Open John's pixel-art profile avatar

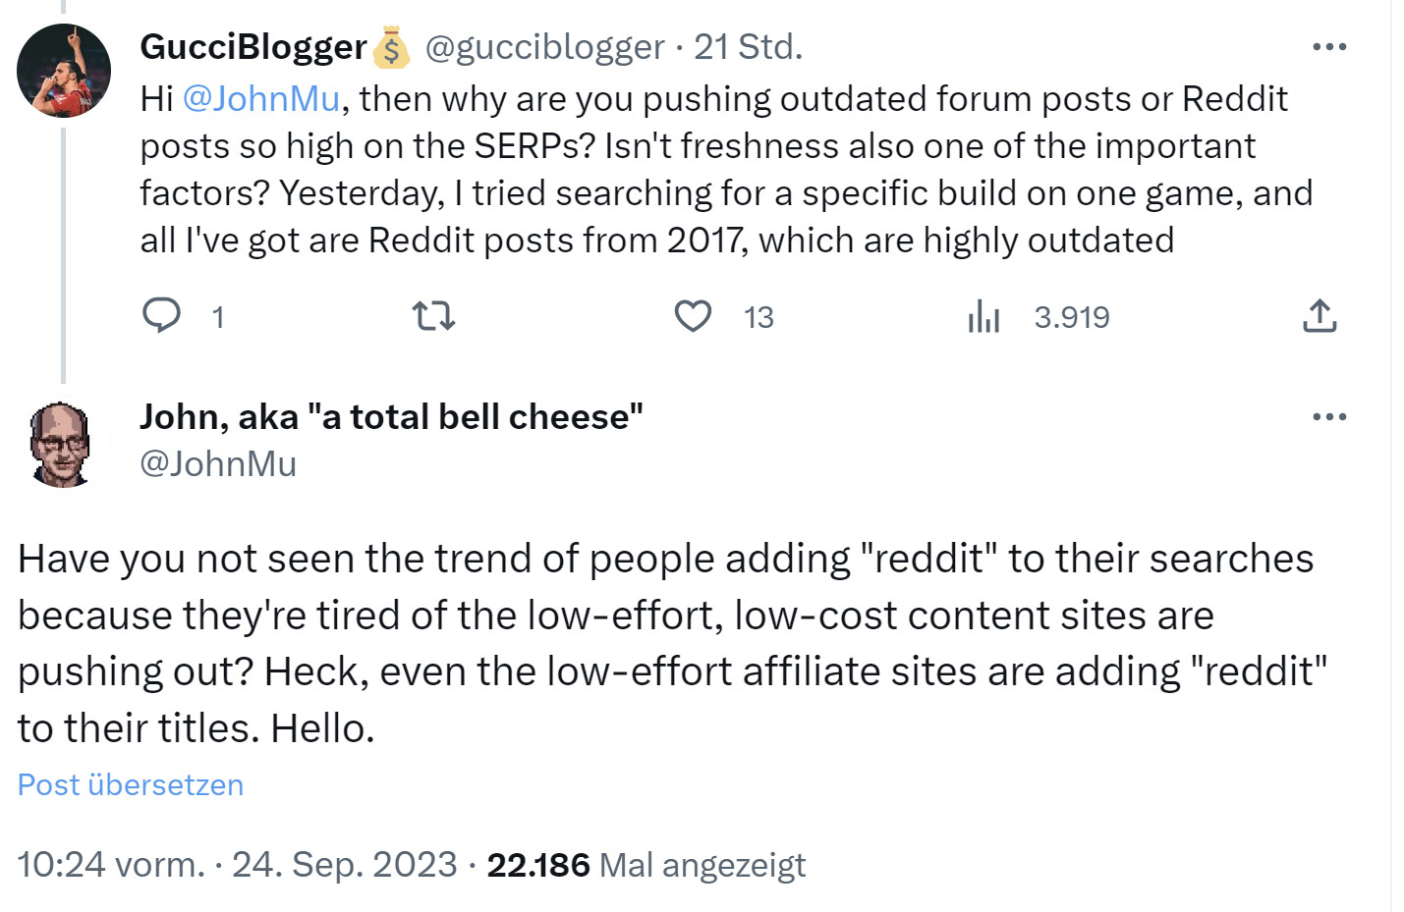pyautogui.click(x=61, y=444)
